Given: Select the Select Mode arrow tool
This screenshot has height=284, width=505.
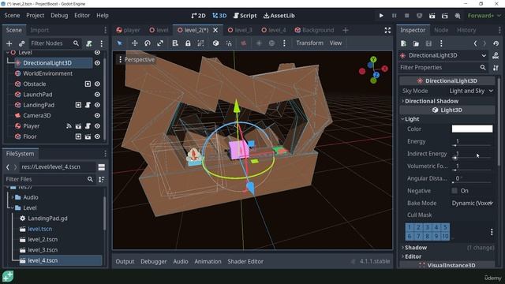Looking at the screenshot, I should (x=119, y=43).
